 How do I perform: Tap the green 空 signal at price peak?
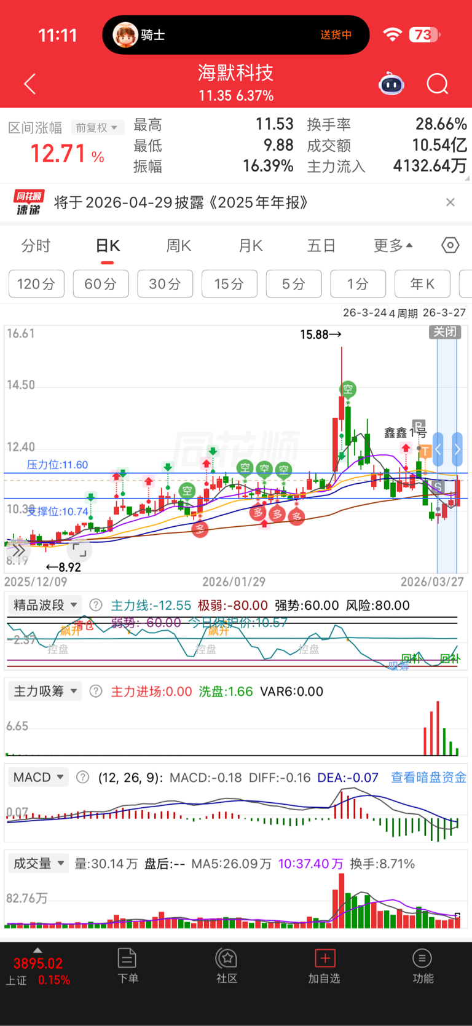pyautogui.click(x=348, y=389)
